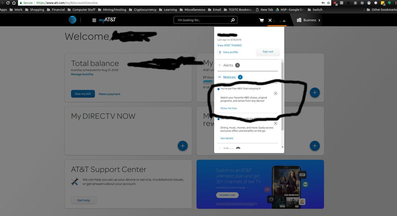Open the Financial bookmarks folder
Screen dimensions: 397x216
(x=56, y=10)
